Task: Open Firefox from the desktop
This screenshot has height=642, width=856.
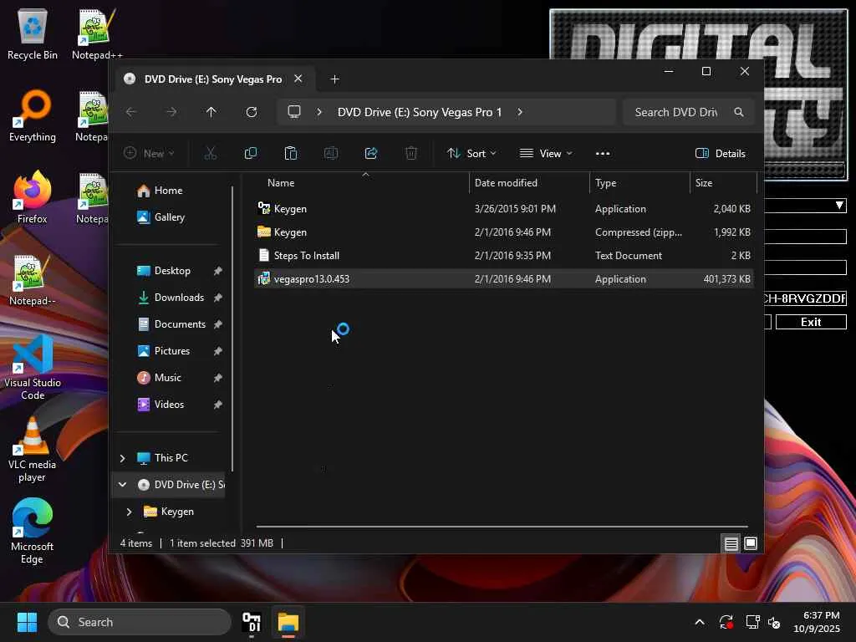Action: click(x=33, y=198)
